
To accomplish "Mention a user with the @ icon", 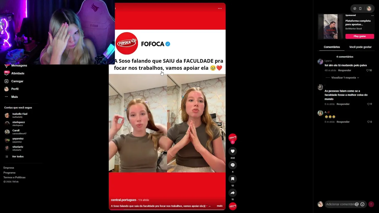I will (357, 204).
